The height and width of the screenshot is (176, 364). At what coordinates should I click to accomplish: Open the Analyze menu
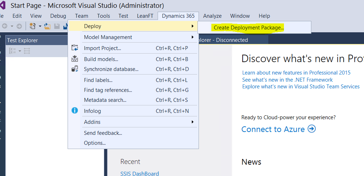tap(212, 16)
